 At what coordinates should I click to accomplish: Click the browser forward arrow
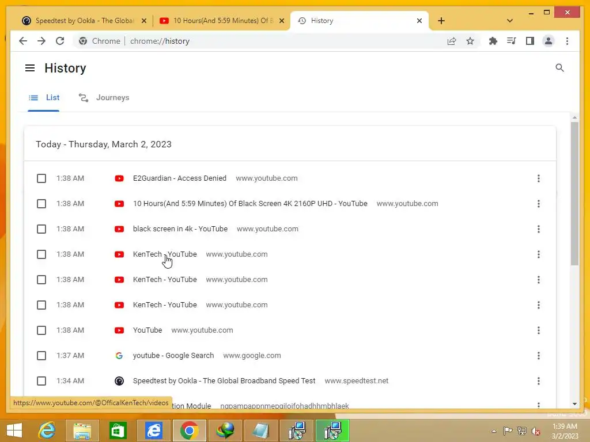(41, 41)
